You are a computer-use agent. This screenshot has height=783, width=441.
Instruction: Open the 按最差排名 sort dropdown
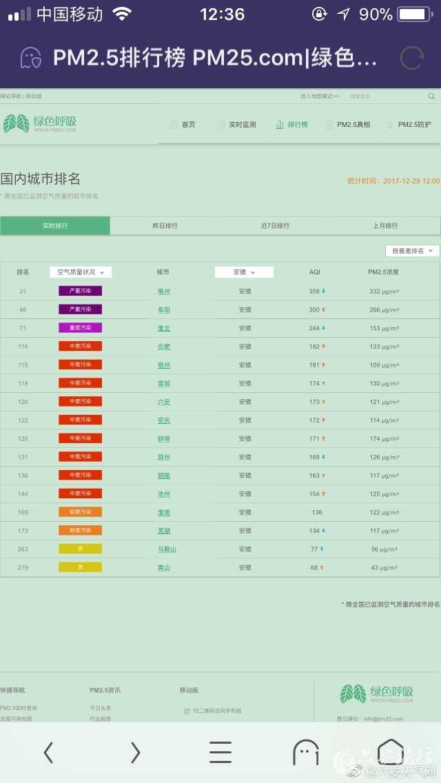coord(412,251)
